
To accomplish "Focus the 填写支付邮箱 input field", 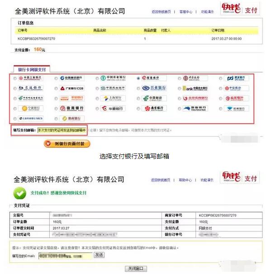I will pos(62,130).
